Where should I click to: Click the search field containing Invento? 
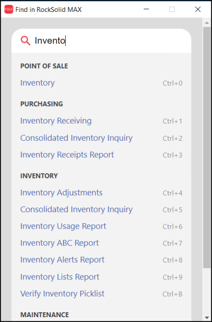point(101,40)
